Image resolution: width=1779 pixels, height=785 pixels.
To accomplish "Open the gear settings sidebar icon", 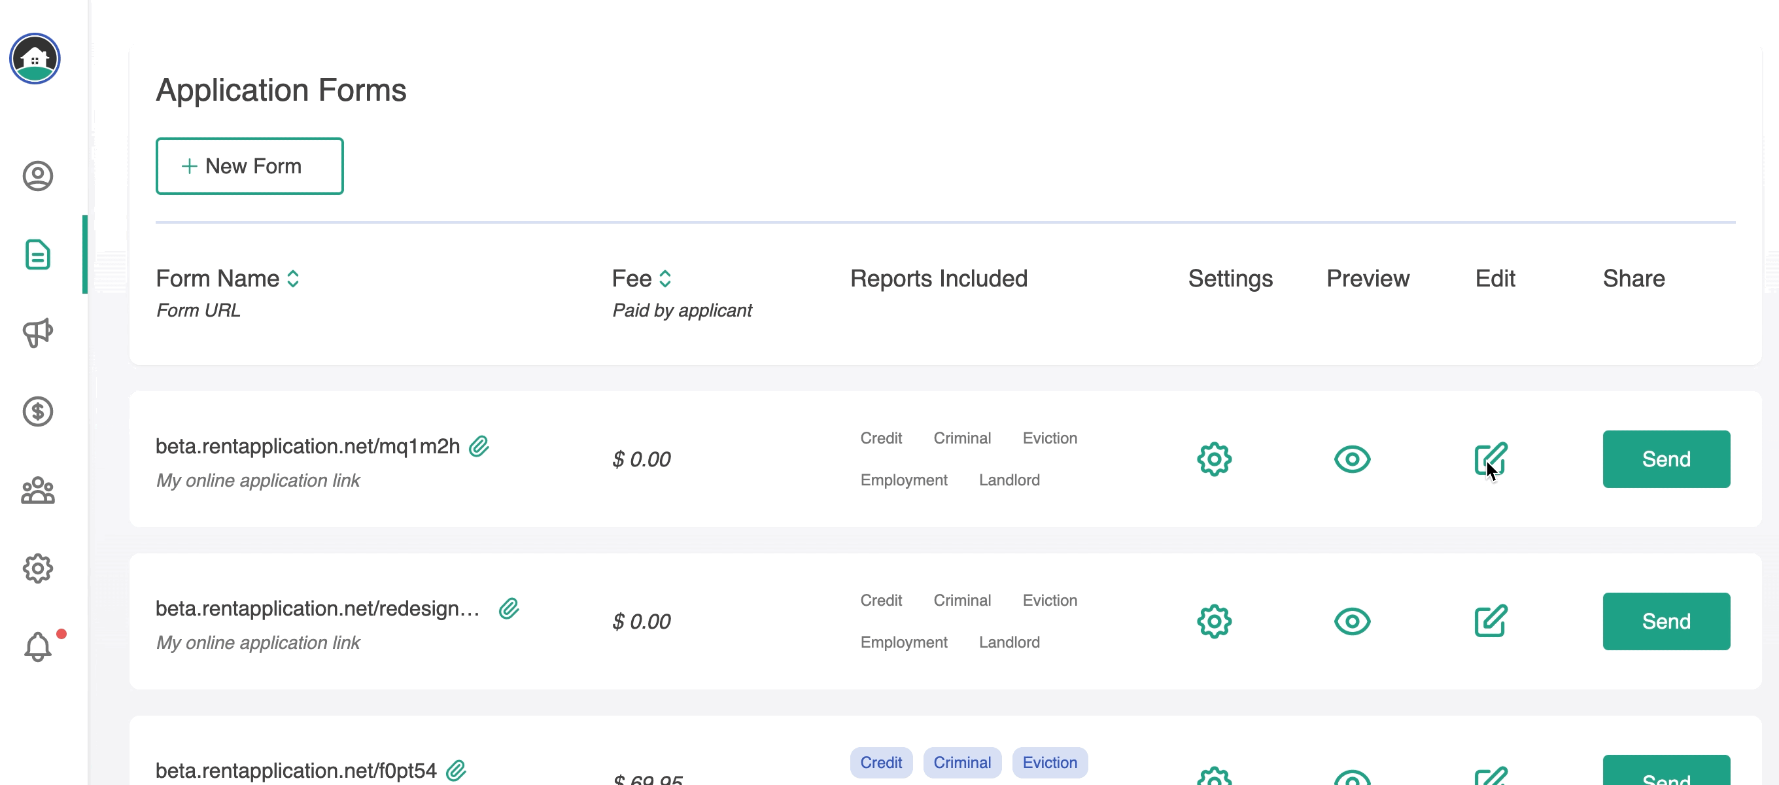I will 38,568.
